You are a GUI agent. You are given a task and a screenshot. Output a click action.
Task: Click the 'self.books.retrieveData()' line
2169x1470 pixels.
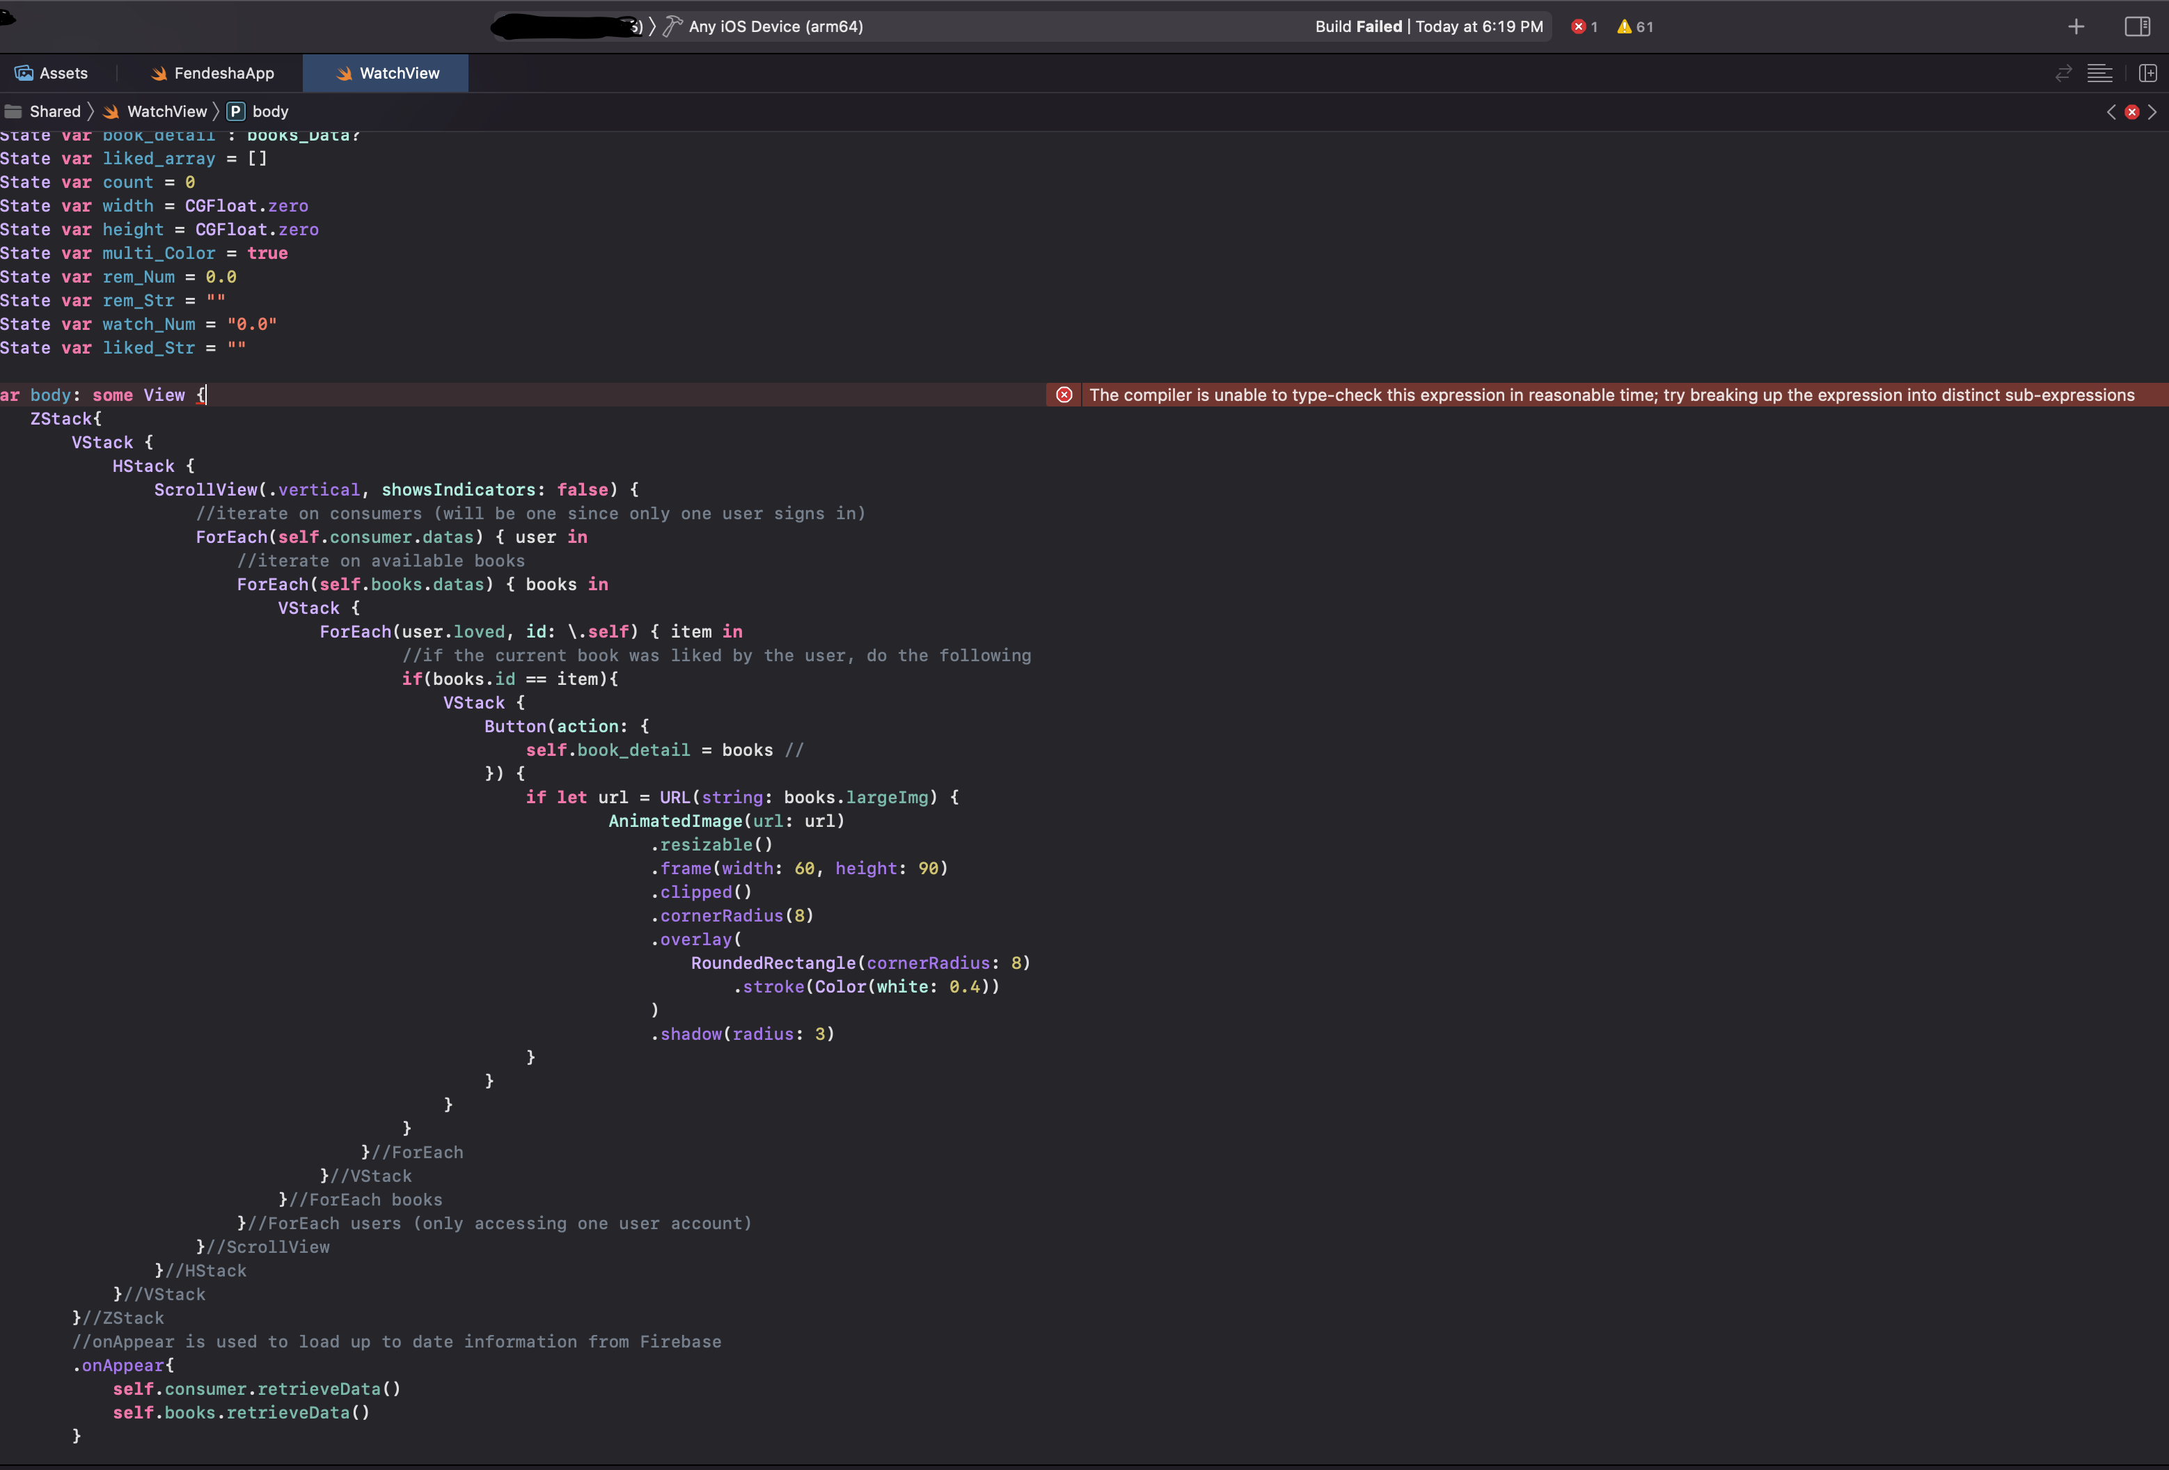coord(242,1413)
